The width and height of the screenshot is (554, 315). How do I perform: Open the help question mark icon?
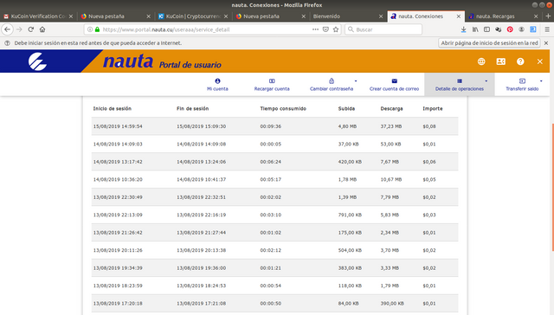(x=520, y=61)
